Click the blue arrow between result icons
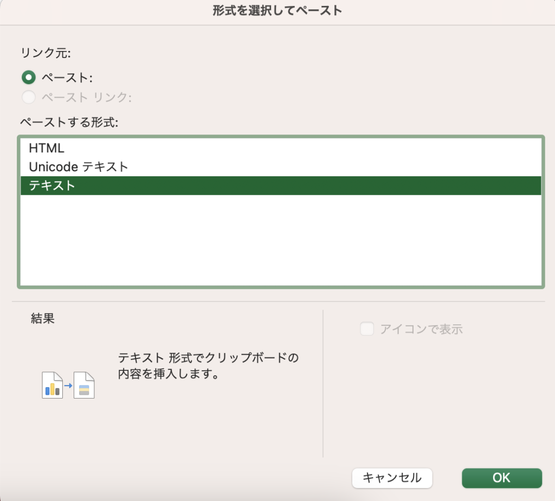Image resolution: width=555 pixels, height=501 pixels. click(x=68, y=386)
